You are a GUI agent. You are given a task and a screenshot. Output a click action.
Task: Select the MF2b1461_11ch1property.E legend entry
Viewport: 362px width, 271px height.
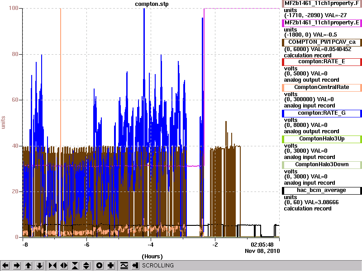322,23
